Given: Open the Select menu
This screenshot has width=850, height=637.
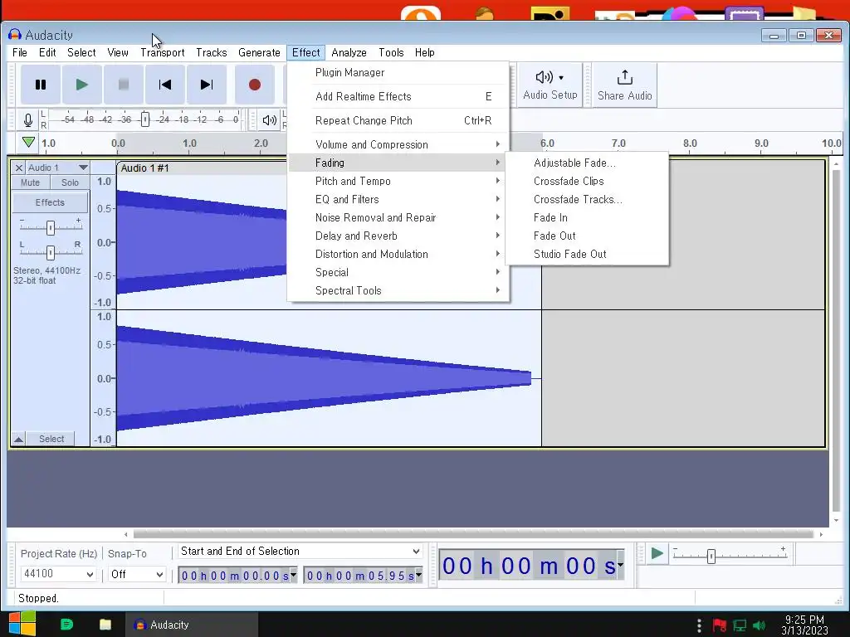Looking at the screenshot, I should 81,52.
